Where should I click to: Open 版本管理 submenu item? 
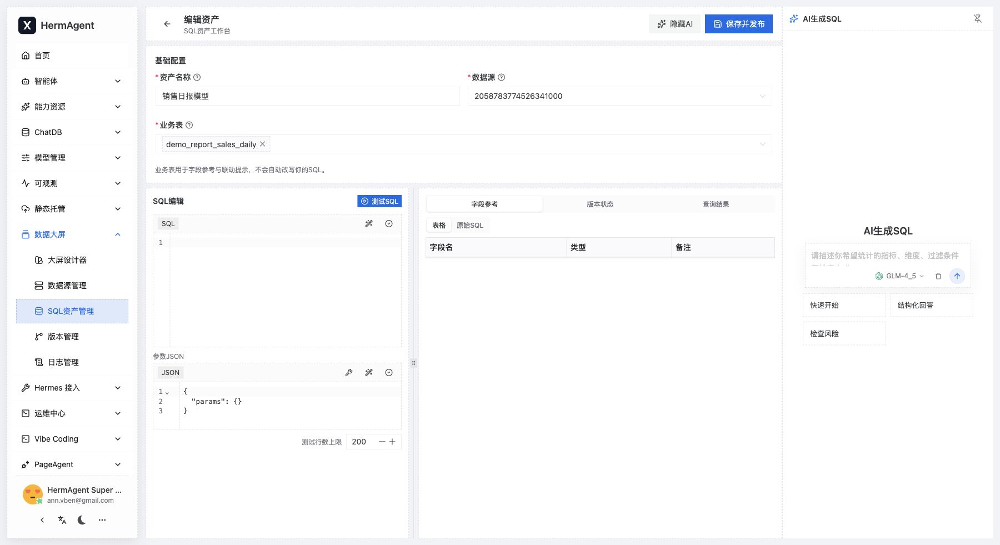pyautogui.click(x=72, y=337)
